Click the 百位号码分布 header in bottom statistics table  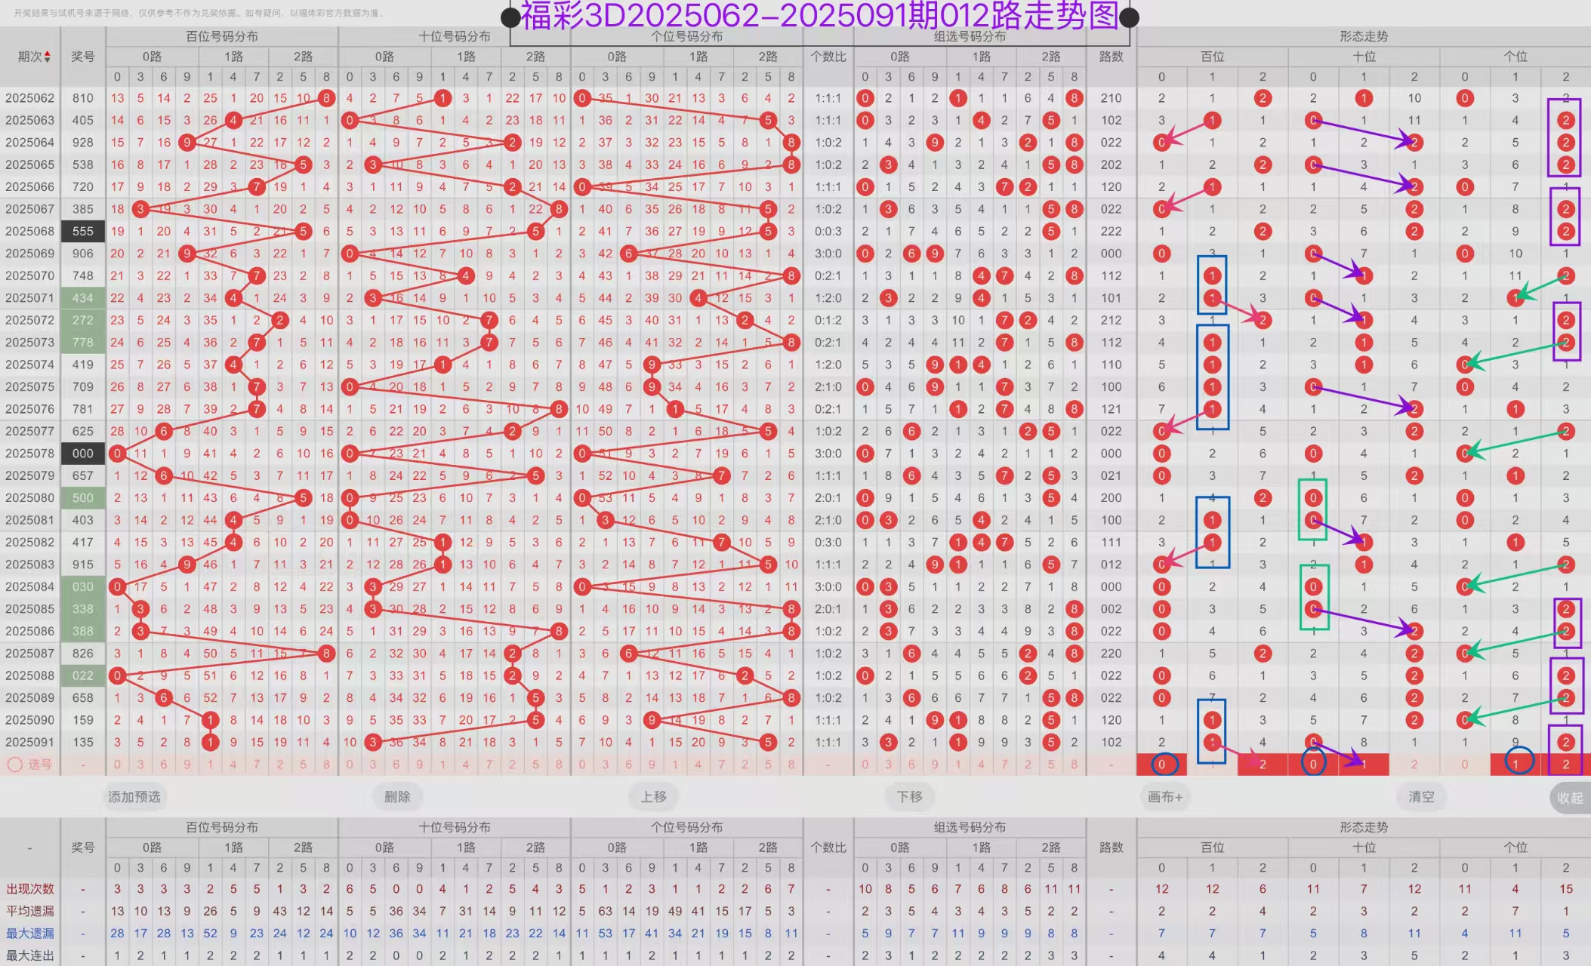coord(222,827)
